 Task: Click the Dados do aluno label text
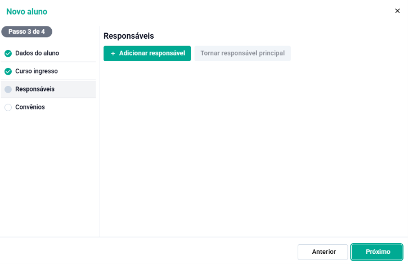(x=37, y=53)
